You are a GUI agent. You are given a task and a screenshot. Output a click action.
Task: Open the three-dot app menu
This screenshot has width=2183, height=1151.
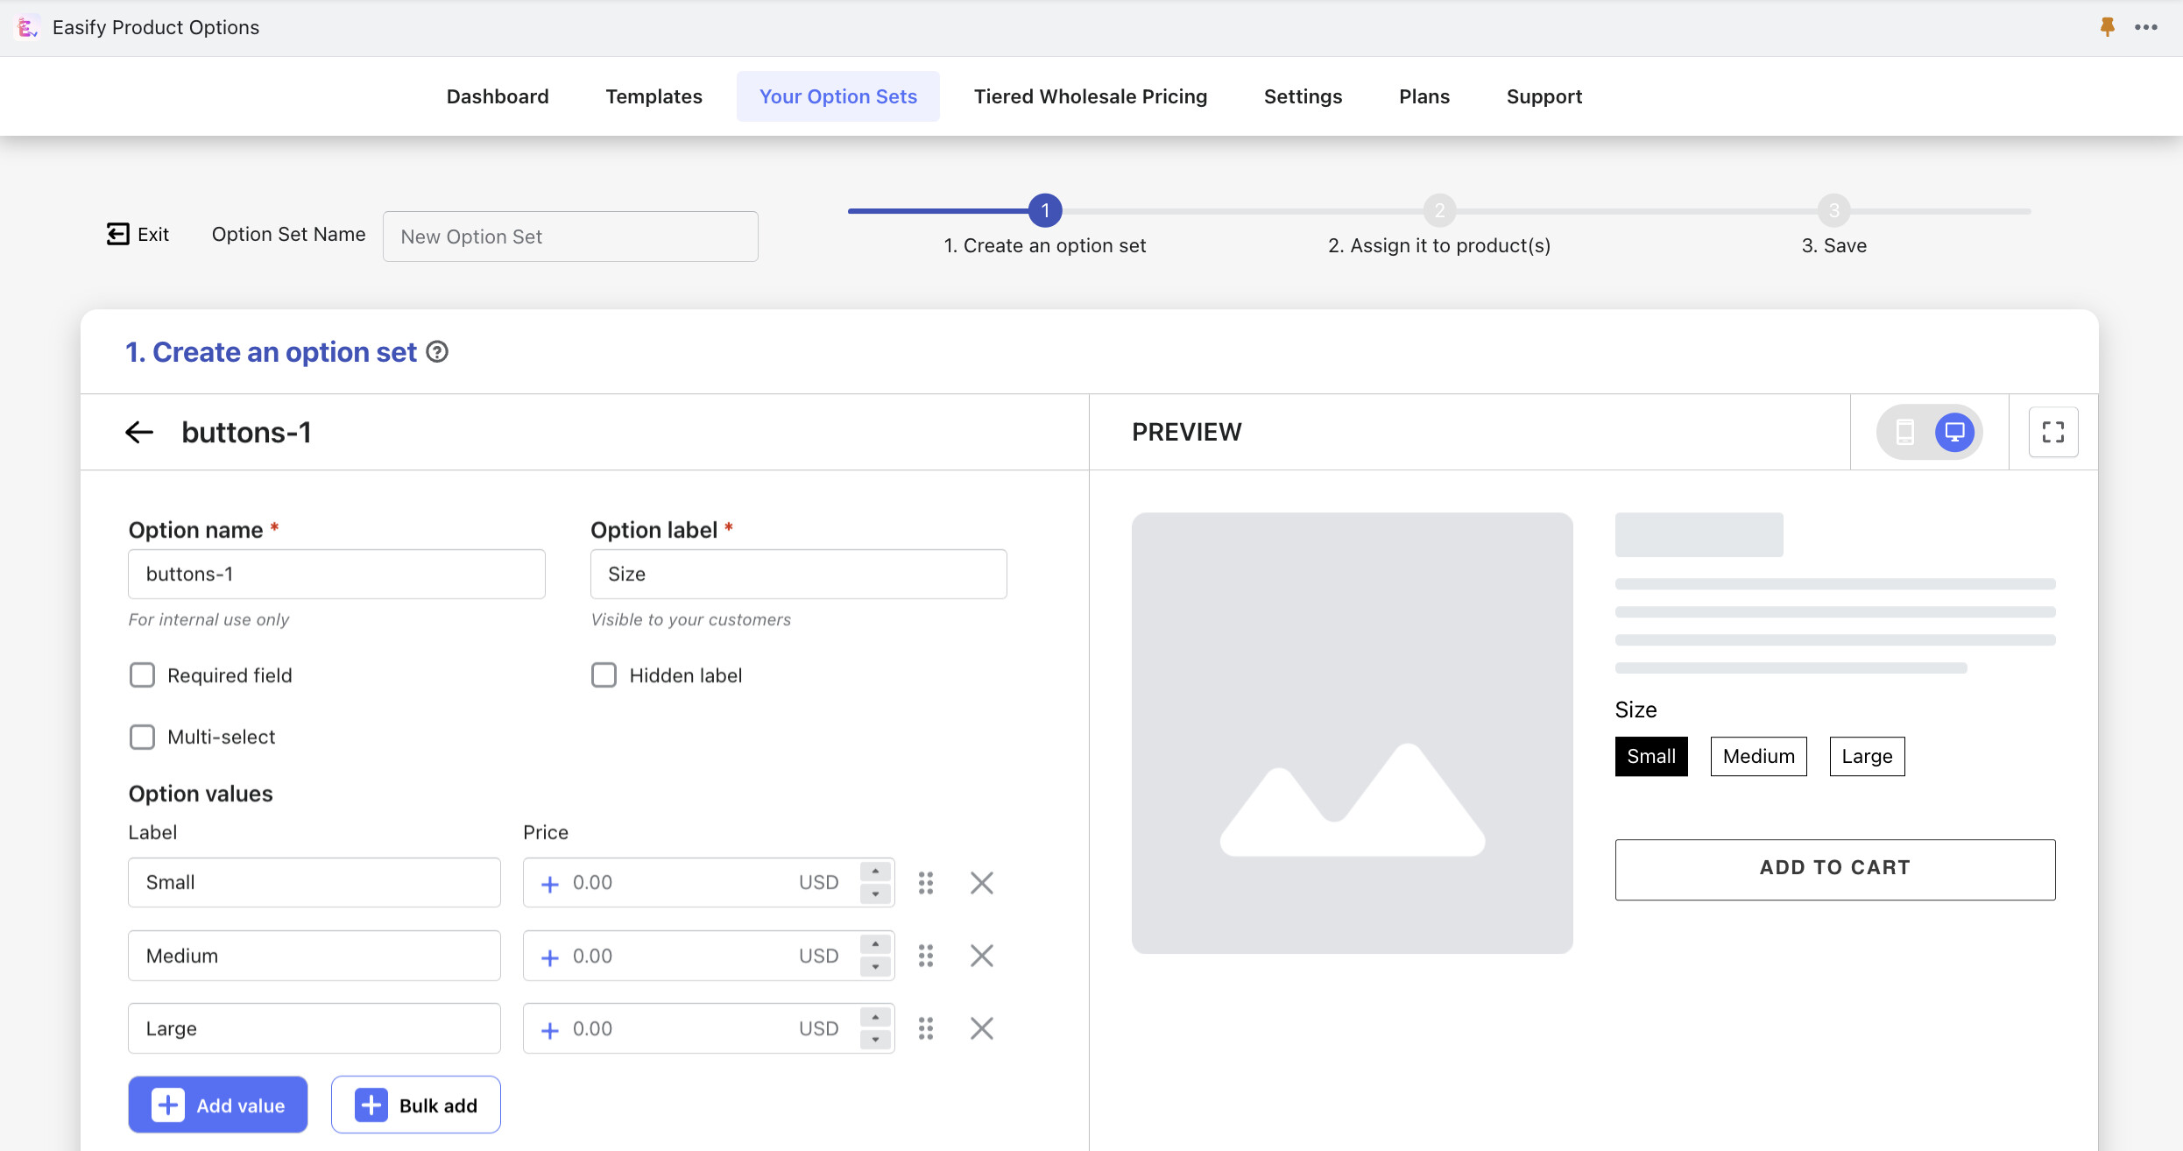pyautogui.click(x=2146, y=27)
